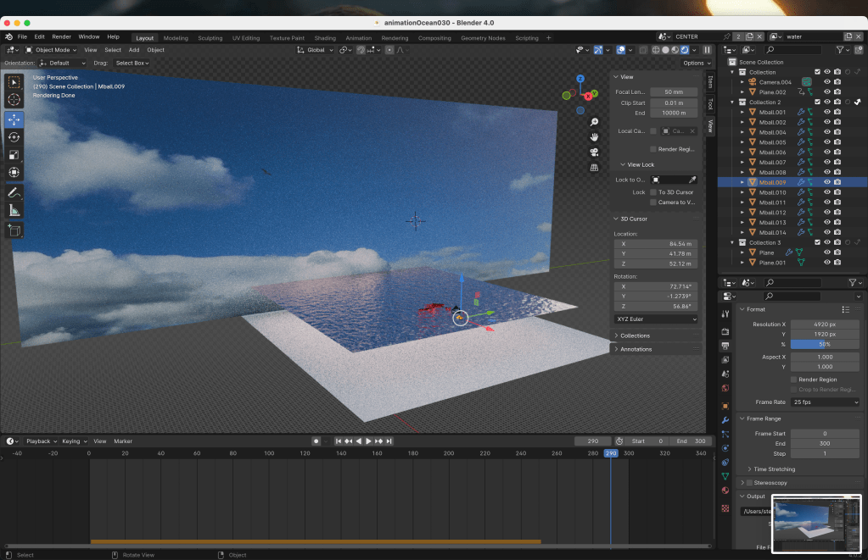Open the Frame Rate 25 fps dropdown
This screenshot has width=868, height=560.
826,402
